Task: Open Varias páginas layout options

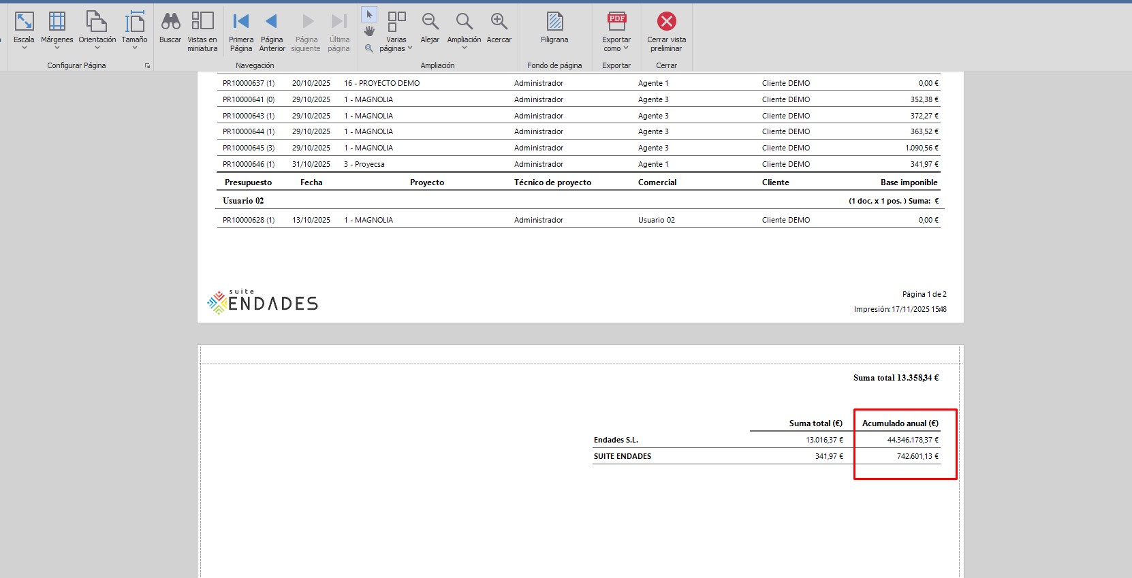Action: pos(396,31)
